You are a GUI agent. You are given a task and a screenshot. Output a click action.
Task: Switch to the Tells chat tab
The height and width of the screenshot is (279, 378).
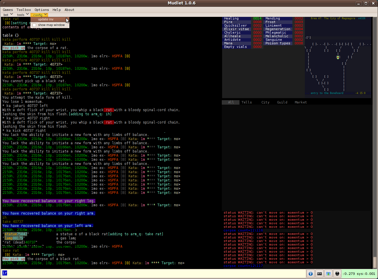pyautogui.click(x=247, y=102)
